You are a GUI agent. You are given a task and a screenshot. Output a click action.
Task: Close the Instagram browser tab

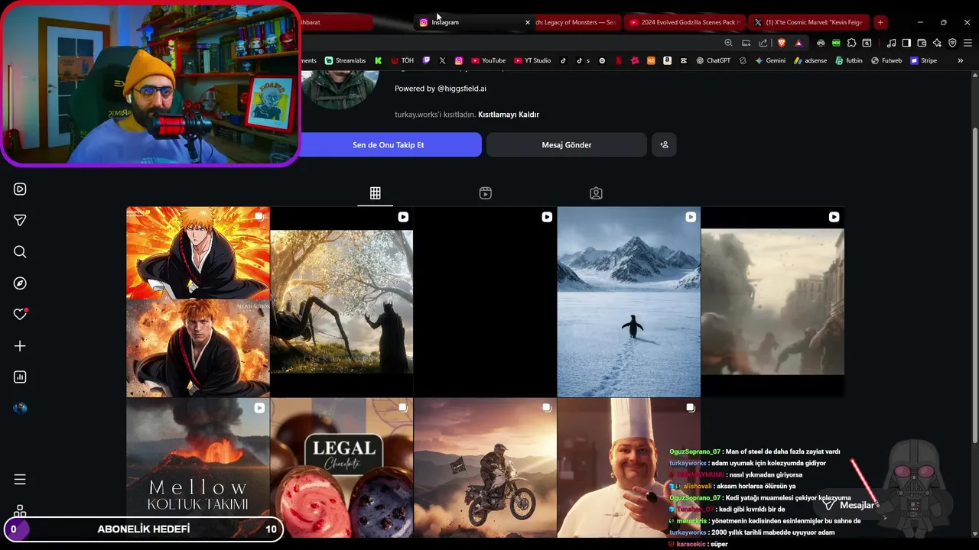(527, 22)
